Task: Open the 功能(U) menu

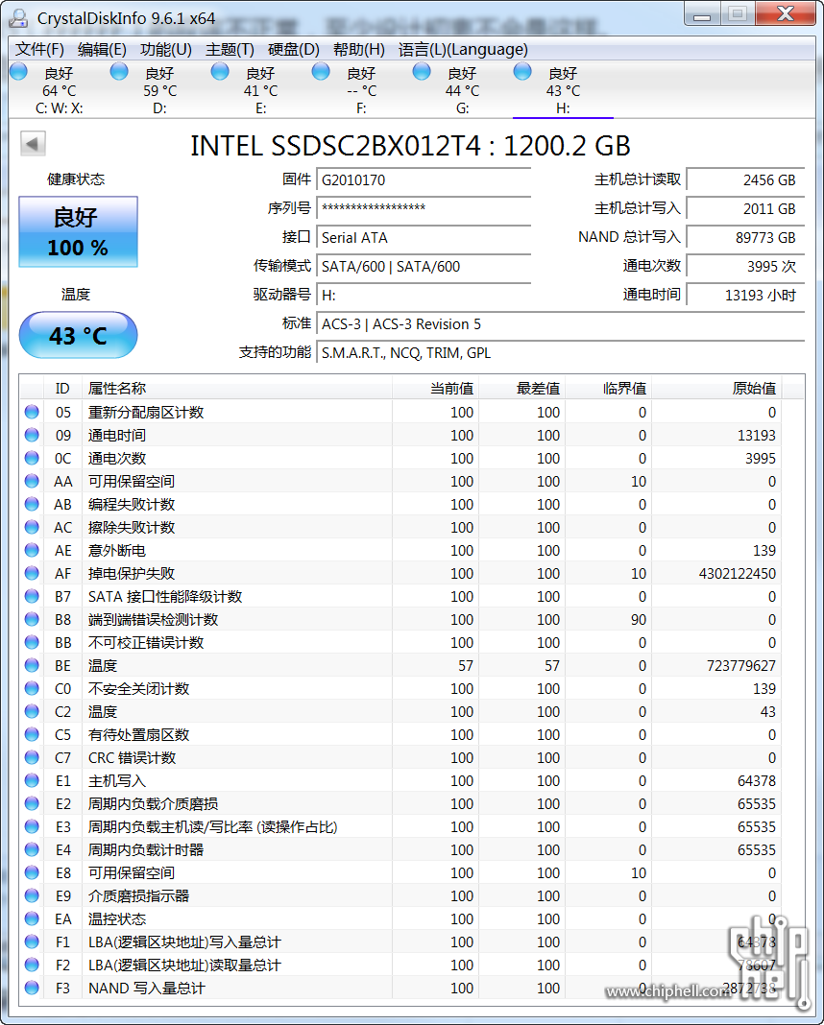Action: click(166, 49)
